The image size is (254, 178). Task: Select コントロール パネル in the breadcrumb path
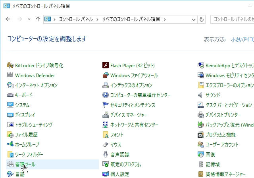(x=76, y=19)
